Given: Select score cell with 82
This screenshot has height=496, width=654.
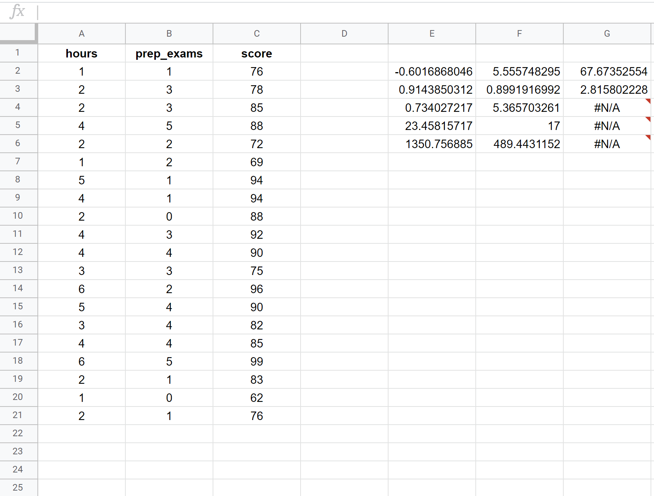Looking at the screenshot, I should (257, 325).
